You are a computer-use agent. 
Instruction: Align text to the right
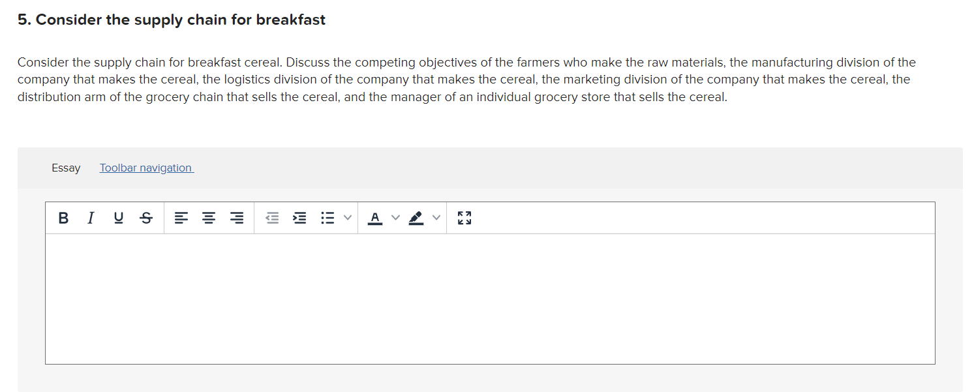point(236,218)
